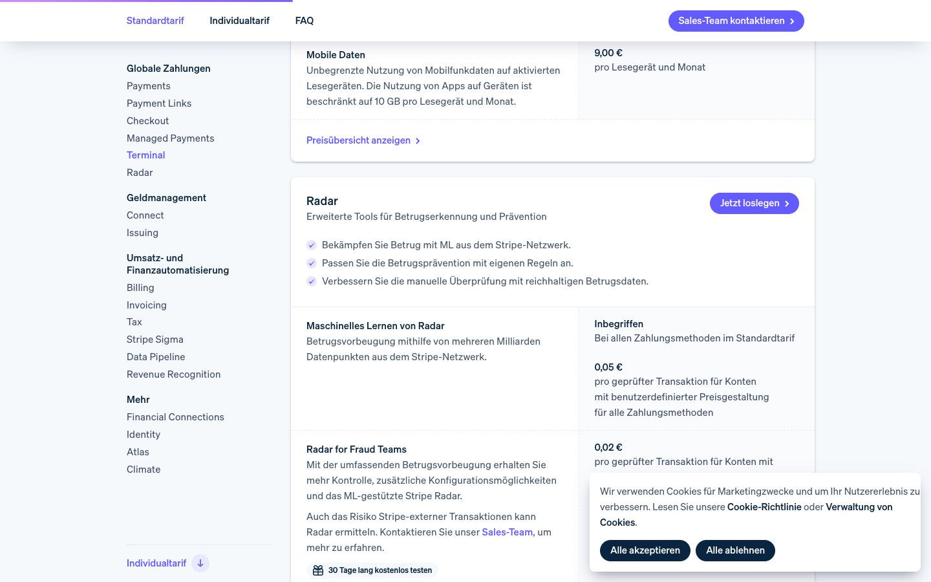Navigate to Stripe Sigma in sidebar
Viewport: 931px width, 582px height.
pos(155,339)
